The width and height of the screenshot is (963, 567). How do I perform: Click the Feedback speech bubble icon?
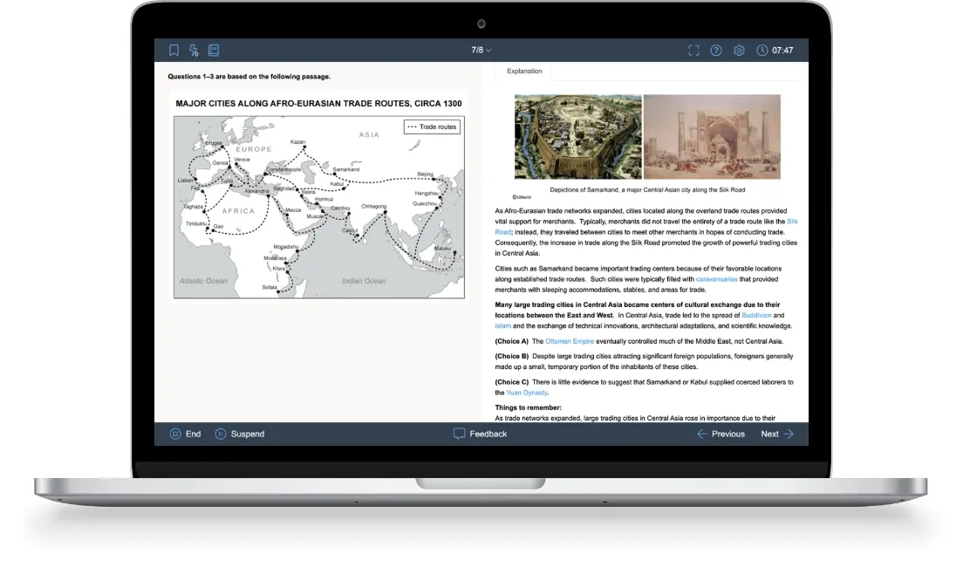tap(459, 434)
